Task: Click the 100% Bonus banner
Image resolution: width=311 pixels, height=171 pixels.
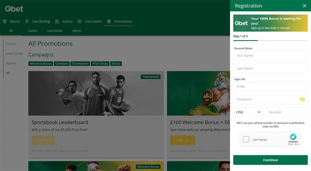Action: point(270,23)
